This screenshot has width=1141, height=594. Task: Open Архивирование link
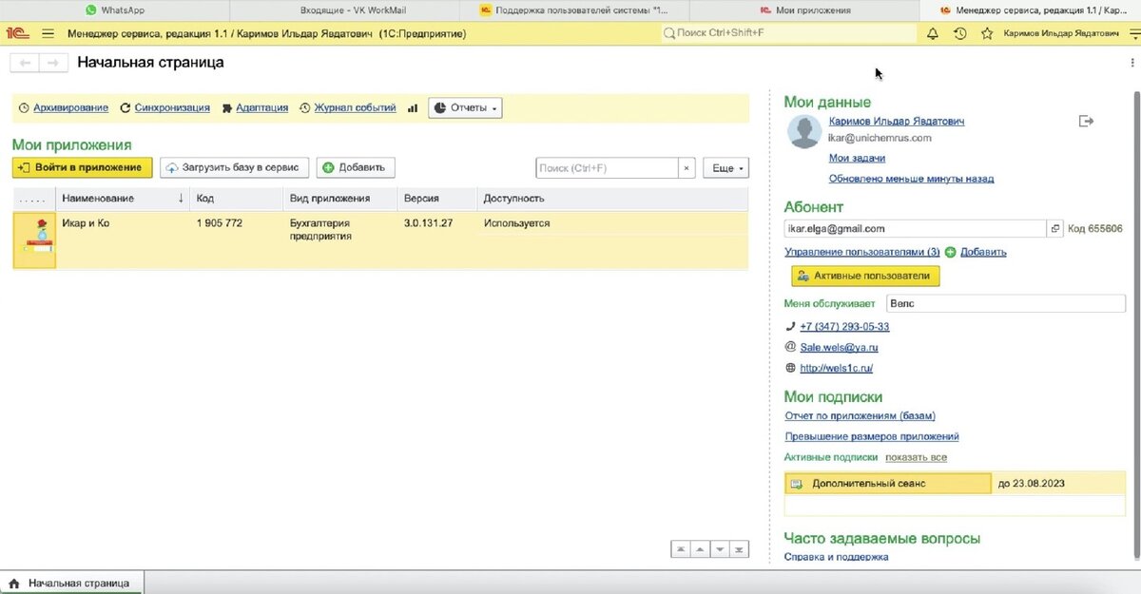[70, 108]
